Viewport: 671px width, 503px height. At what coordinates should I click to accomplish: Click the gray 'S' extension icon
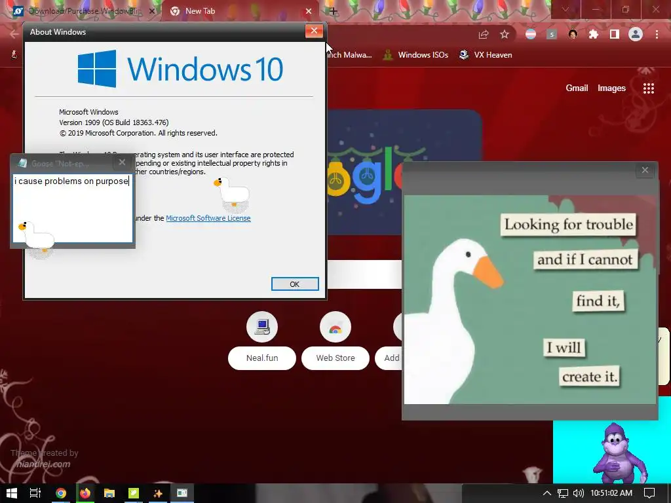pyautogui.click(x=552, y=35)
